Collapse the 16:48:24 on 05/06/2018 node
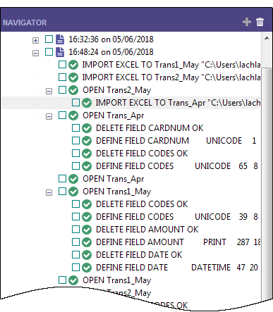The height and width of the screenshot is (312, 273). coord(35,53)
